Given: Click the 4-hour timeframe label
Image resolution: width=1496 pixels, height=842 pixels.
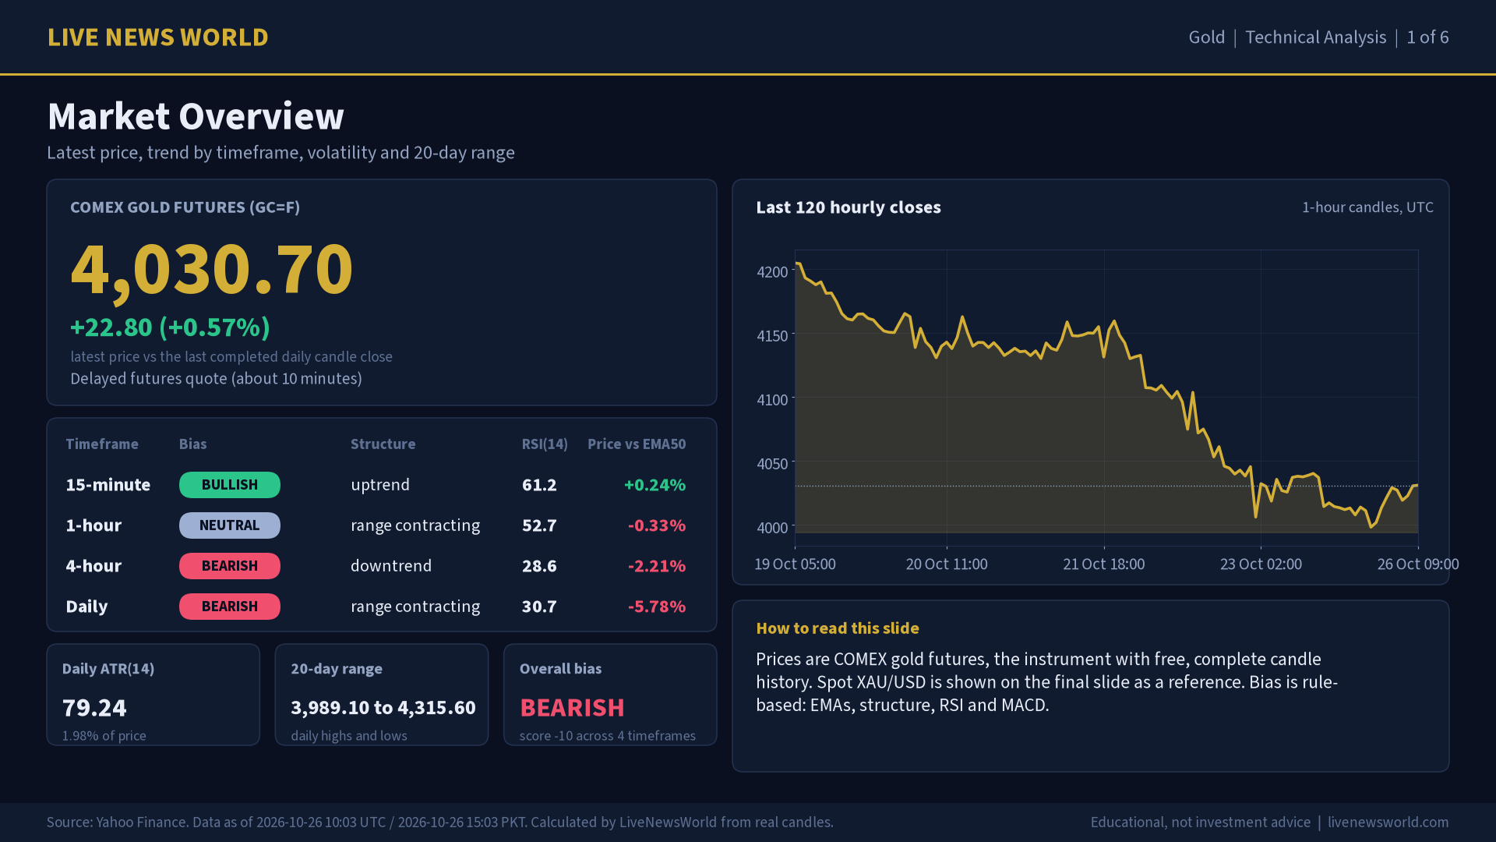Looking at the screenshot, I should pos(93,566).
